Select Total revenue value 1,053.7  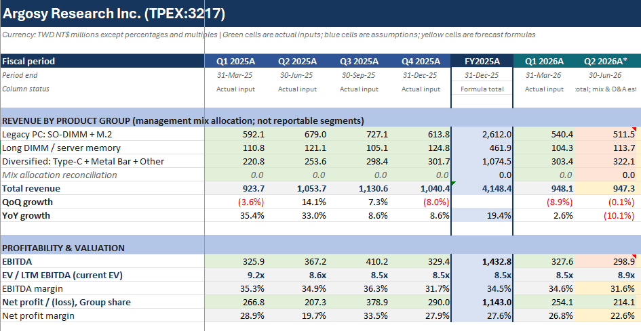(x=297, y=188)
